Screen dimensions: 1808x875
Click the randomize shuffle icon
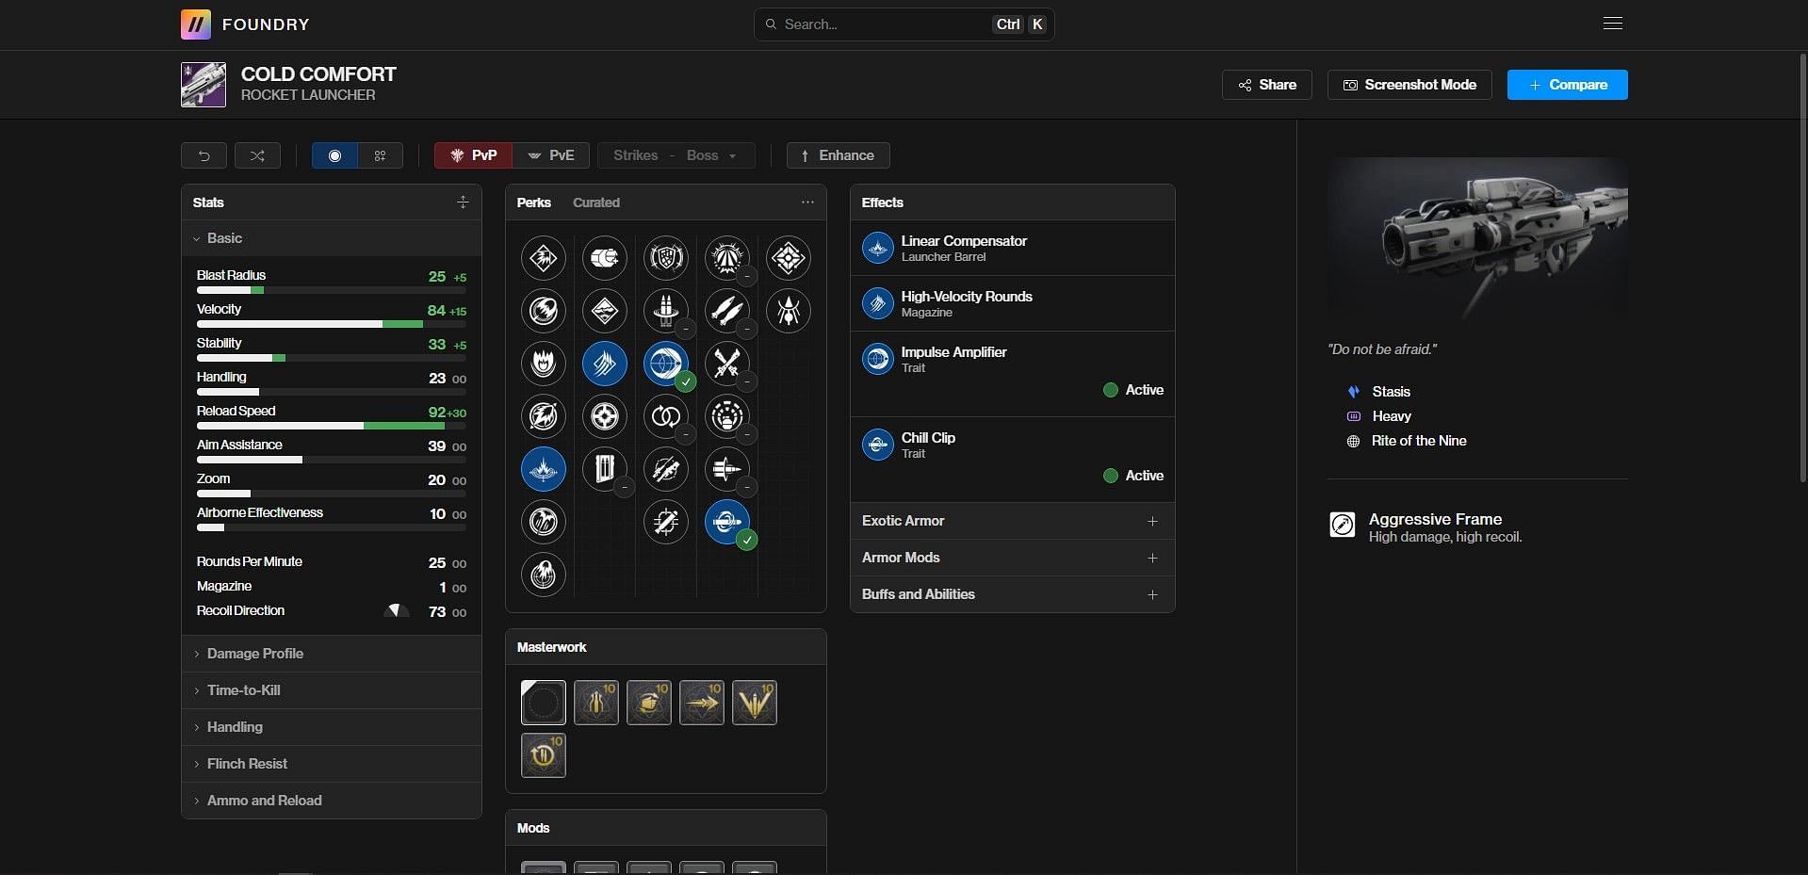257,155
